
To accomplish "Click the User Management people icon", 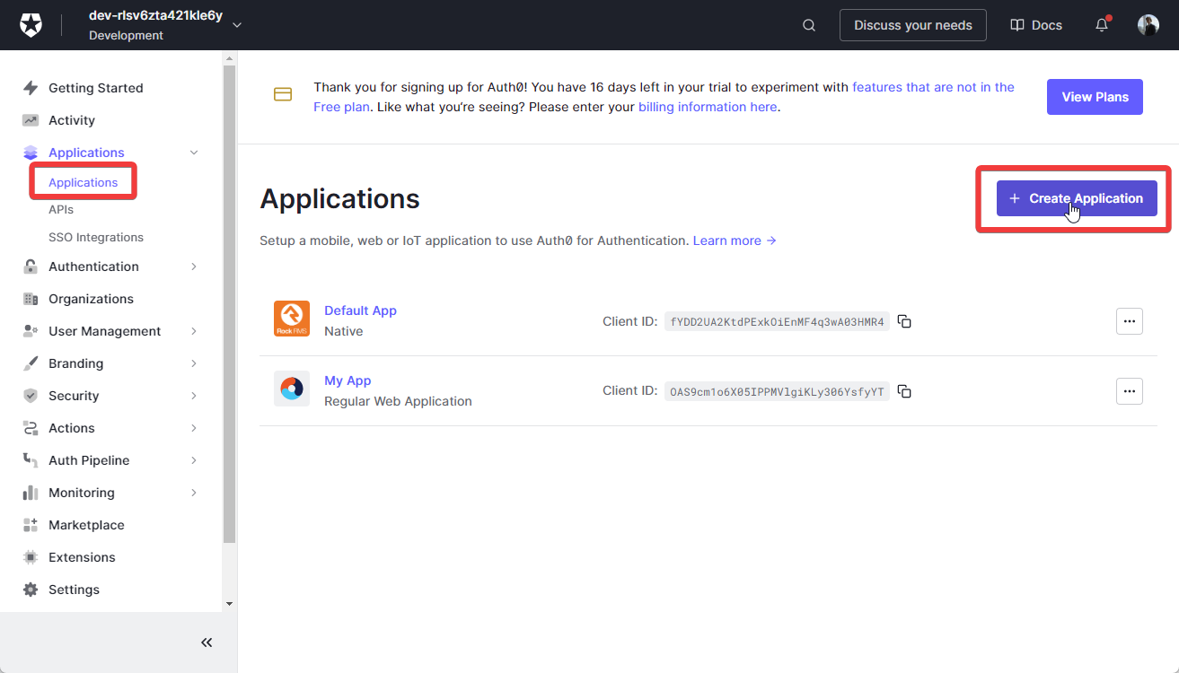I will point(31,331).
